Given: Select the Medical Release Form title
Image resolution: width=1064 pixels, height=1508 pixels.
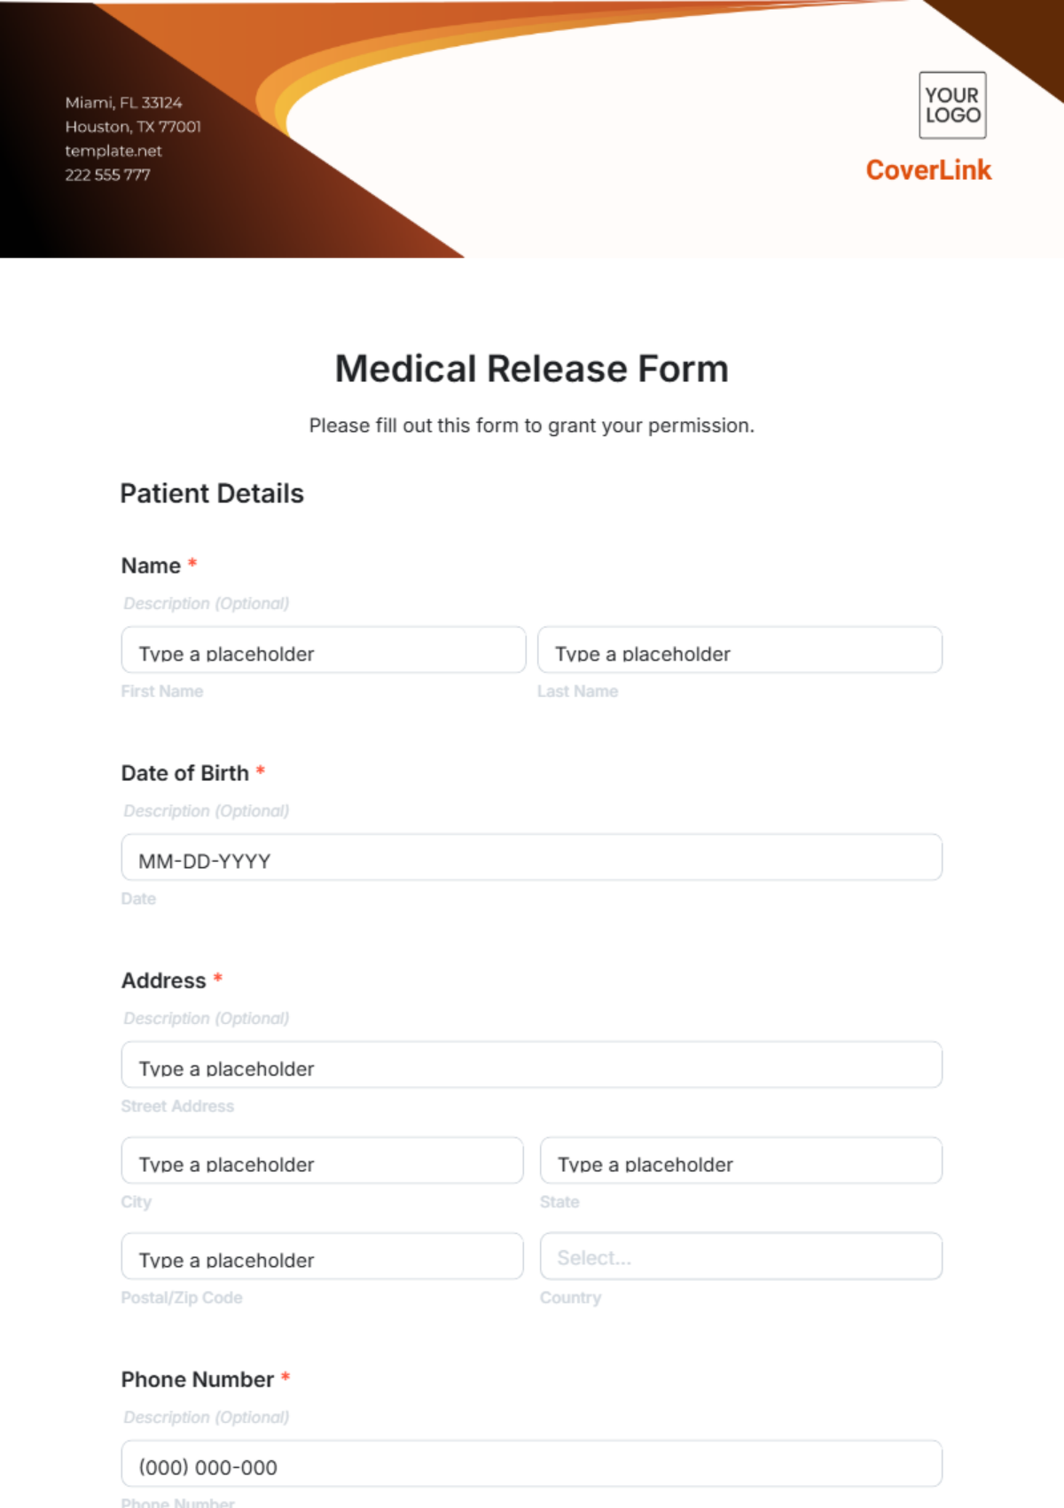Looking at the screenshot, I should 531,369.
